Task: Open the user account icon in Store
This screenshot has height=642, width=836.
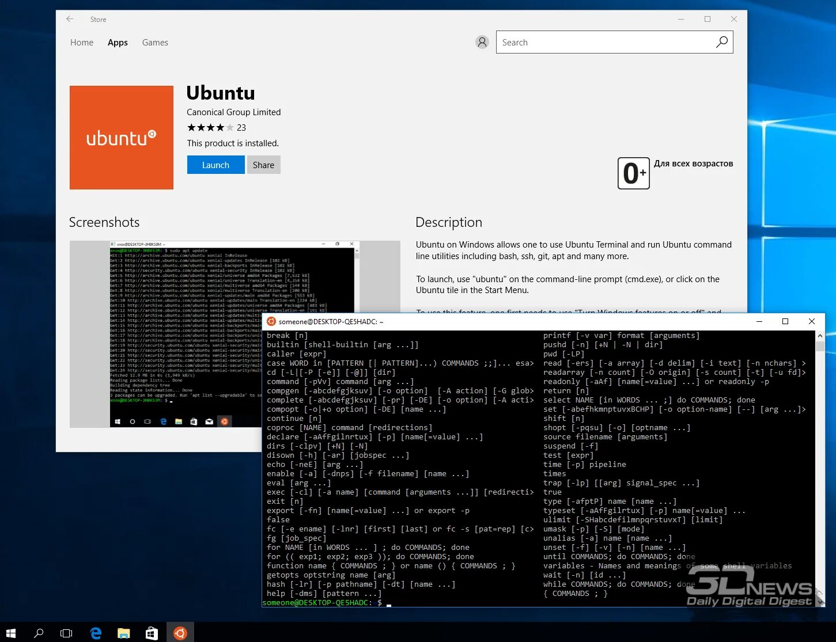Action: click(482, 42)
